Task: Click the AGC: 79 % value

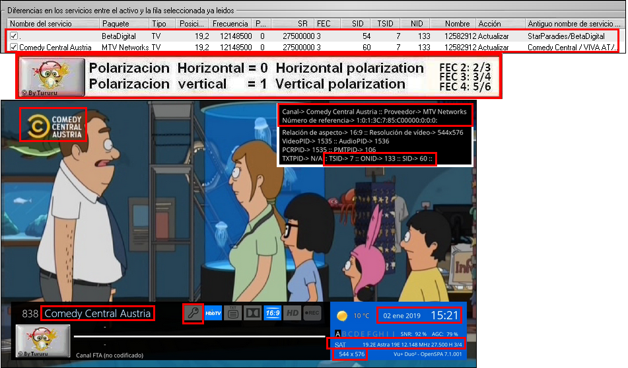Action: pyautogui.click(x=444, y=334)
